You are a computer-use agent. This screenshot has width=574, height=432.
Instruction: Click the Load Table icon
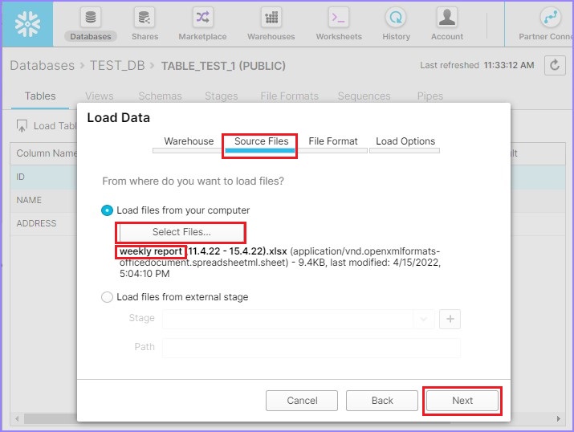point(22,126)
